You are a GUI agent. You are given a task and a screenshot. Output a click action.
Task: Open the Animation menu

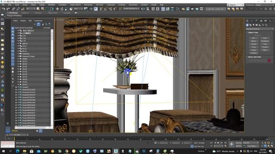[62, 5]
